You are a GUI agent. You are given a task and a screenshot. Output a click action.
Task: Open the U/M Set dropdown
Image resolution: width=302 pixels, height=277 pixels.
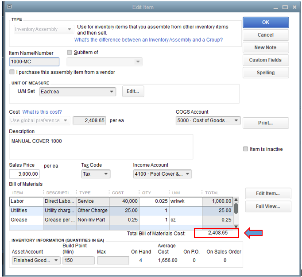point(112,92)
